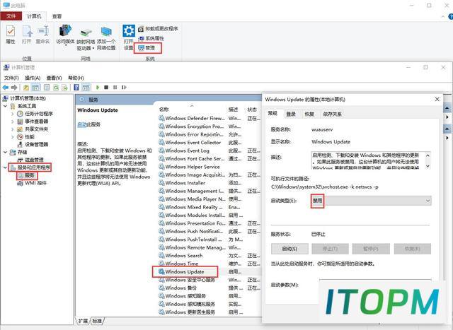The width and height of the screenshot is (453, 330).
Task: Open the 操作(A) menu
Action: 33,78
